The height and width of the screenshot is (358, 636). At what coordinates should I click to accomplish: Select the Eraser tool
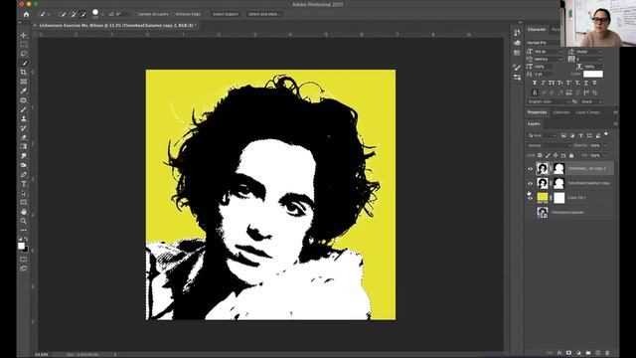[x=24, y=137]
